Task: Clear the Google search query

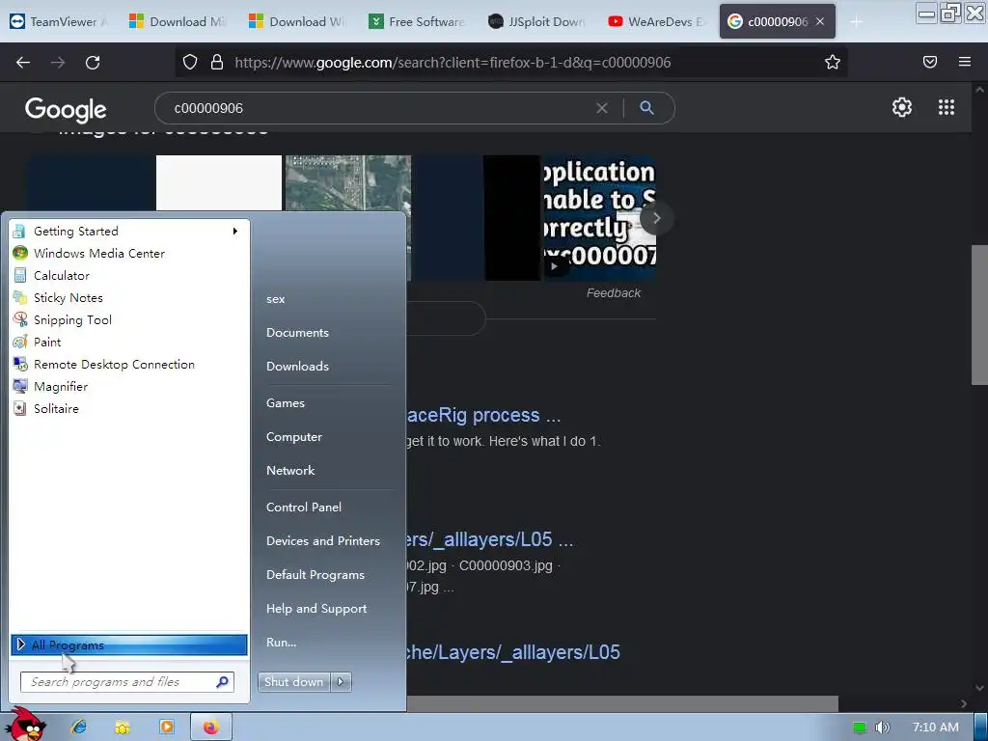Action: tap(602, 108)
